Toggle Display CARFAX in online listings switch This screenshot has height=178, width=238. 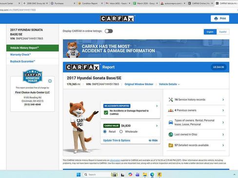tap(109, 31)
